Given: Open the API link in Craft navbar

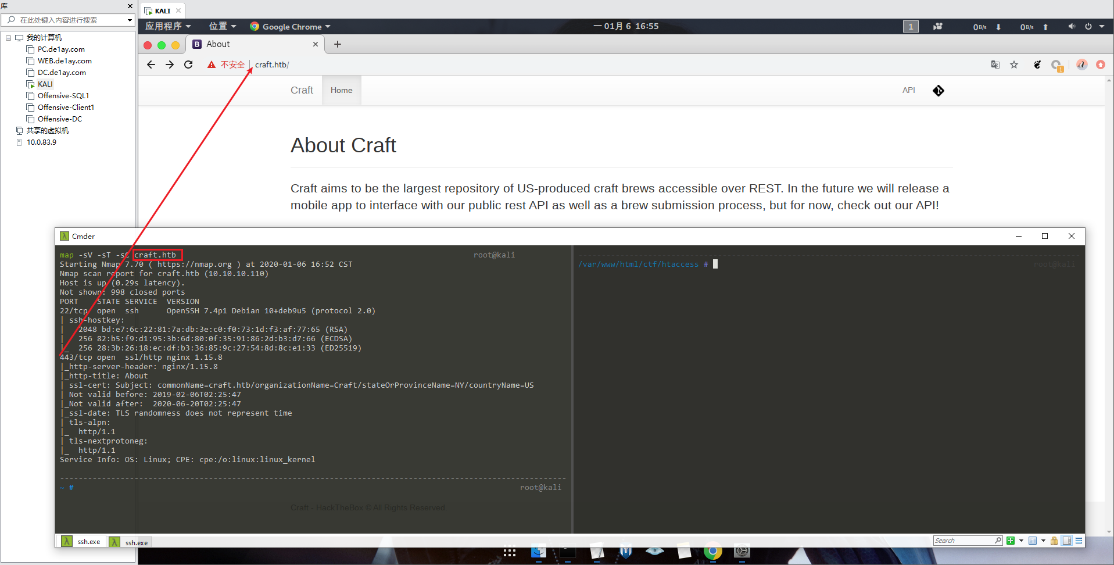Looking at the screenshot, I should 908,90.
